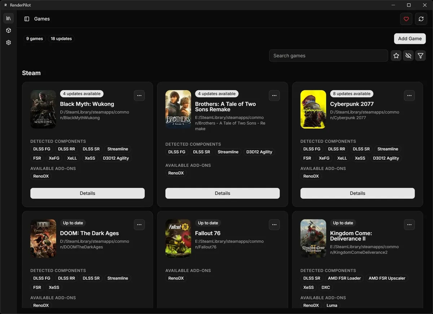Click RenoDX add-on under Cyberpunk 2077
Viewport: 433px width, 314px height.
click(311, 176)
